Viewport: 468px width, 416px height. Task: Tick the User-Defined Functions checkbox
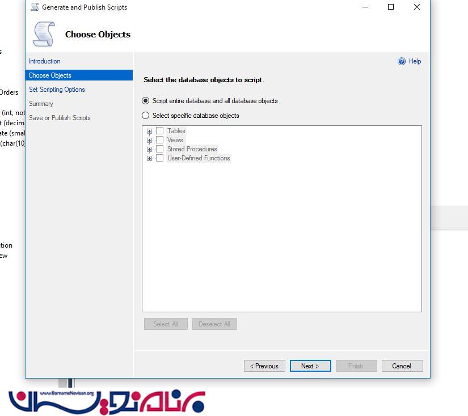(159, 158)
